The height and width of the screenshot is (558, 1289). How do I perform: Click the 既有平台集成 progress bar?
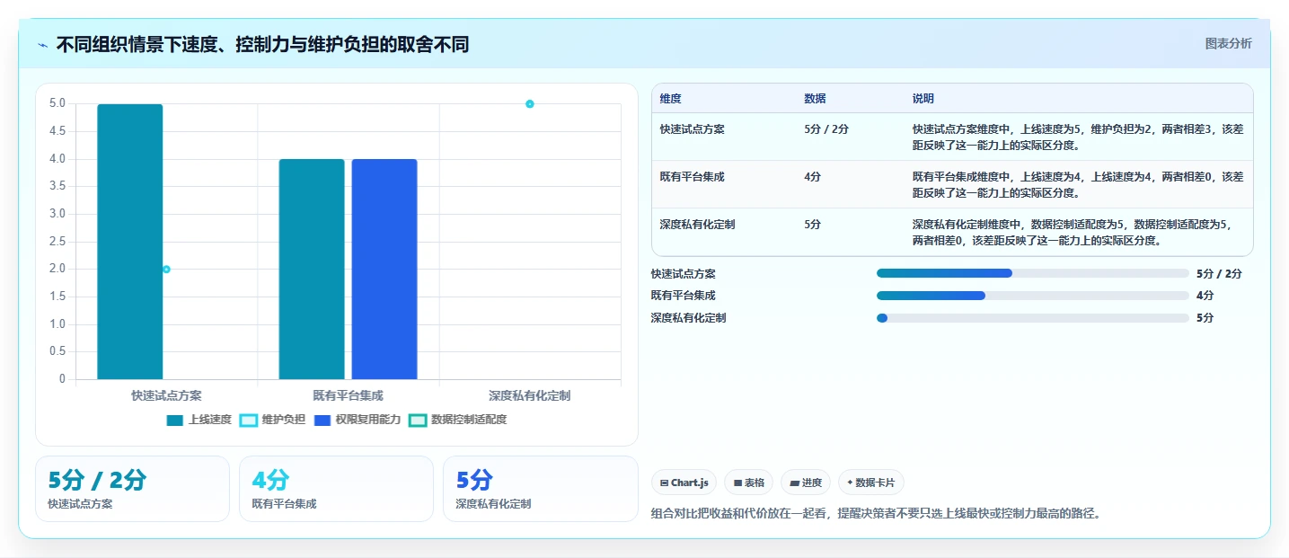pyautogui.click(x=1033, y=296)
